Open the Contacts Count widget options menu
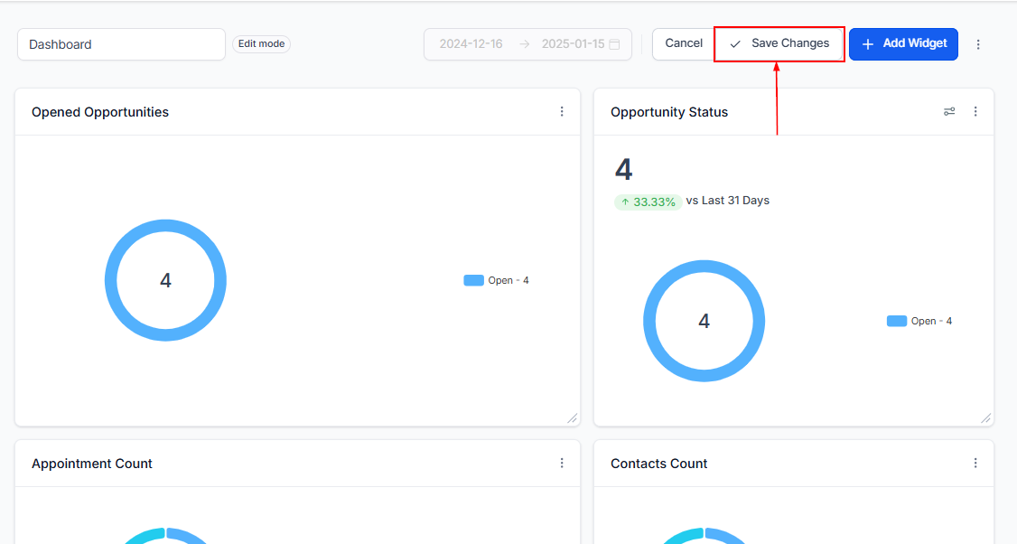Image resolution: width=1017 pixels, height=544 pixels. click(x=975, y=463)
